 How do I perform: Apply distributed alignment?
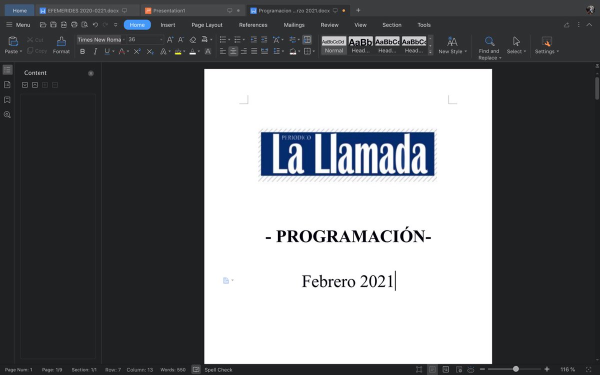[264, 51]
